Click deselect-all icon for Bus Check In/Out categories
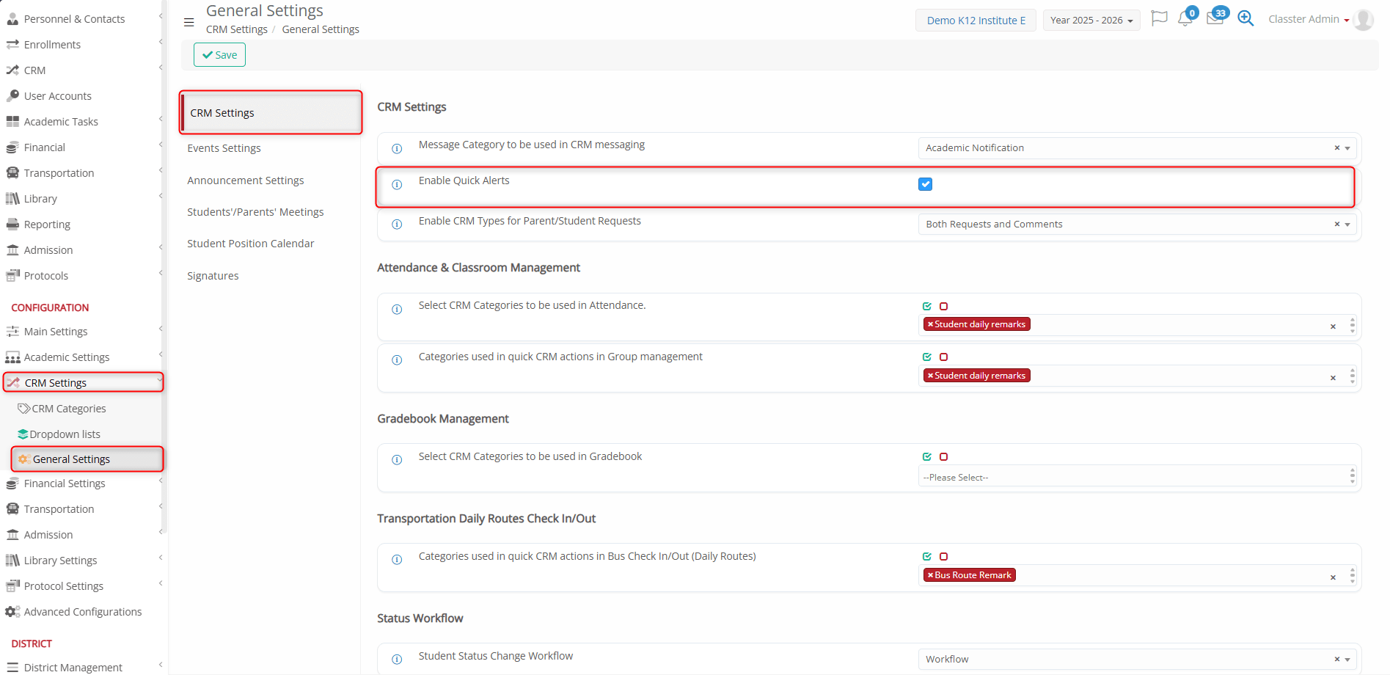The width and height of the screenshot is (1390, 675). pyautogui.click(x=944, y=557)
